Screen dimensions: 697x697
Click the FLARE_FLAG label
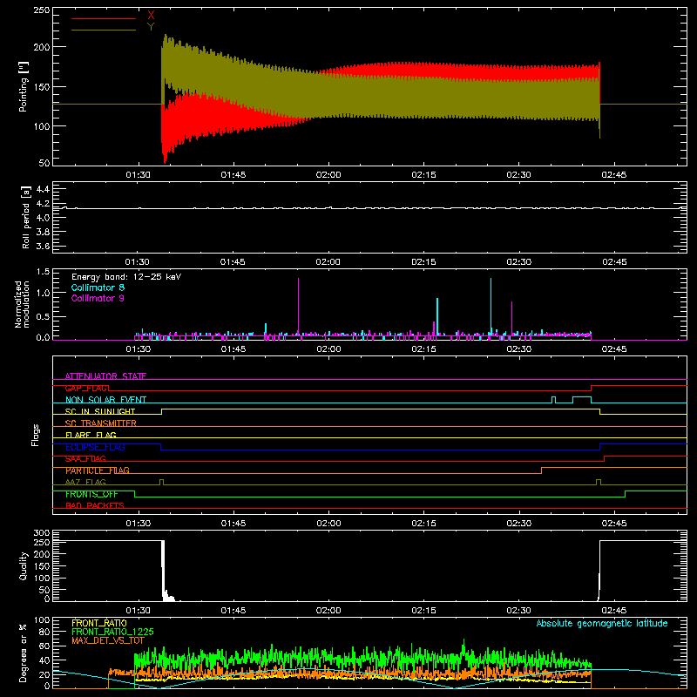(91, 435)
